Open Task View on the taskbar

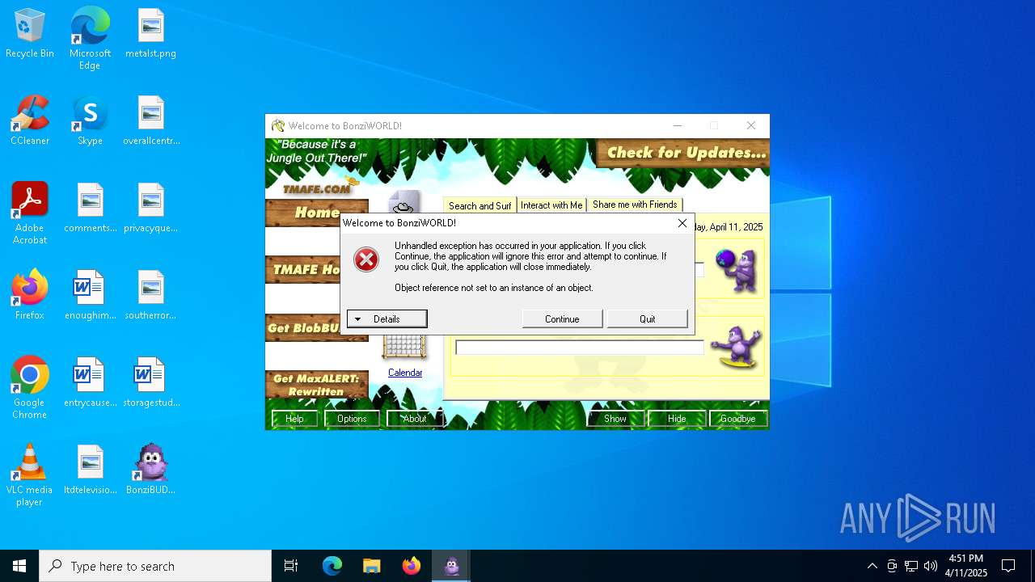point(291,566)
